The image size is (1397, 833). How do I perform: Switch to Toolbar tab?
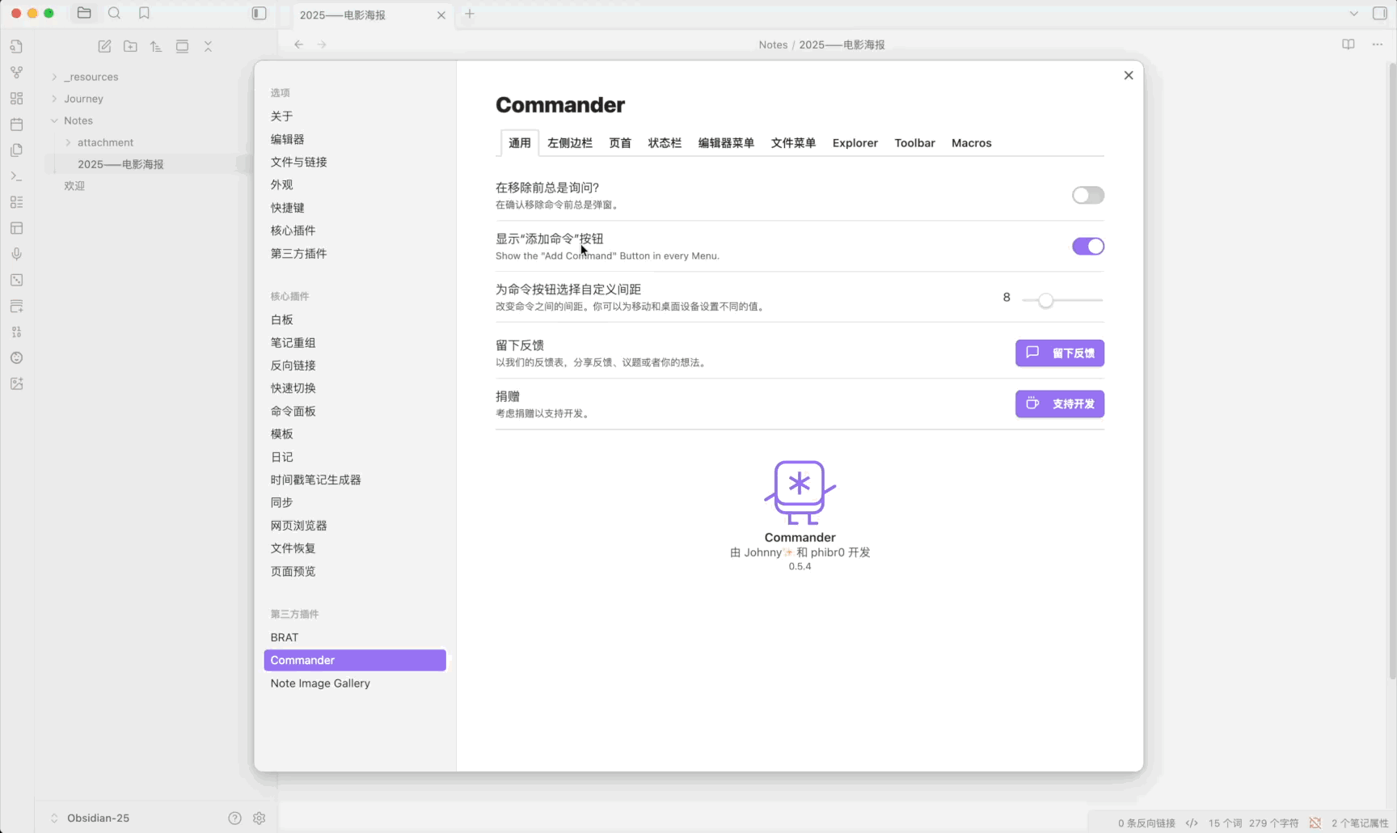tap(914, 143)
